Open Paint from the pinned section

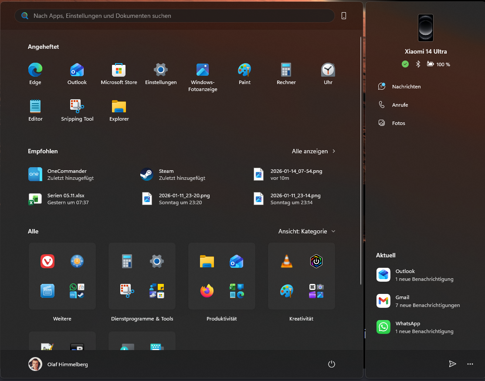click(x=244, y=74)
